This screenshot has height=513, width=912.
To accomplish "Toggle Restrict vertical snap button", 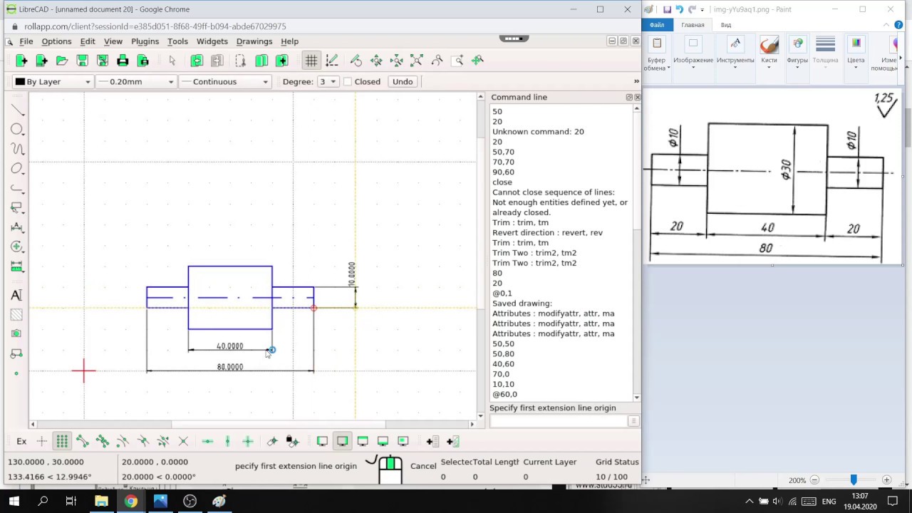I will (227, 441).
